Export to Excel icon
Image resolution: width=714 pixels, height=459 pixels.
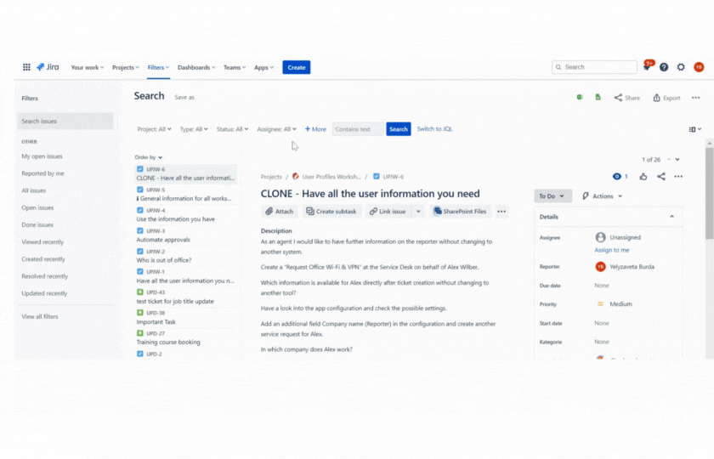pyautogui.click(x=580, y=97)
